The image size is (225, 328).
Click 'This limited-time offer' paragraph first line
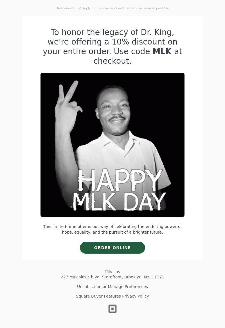(x=112, y=227)
